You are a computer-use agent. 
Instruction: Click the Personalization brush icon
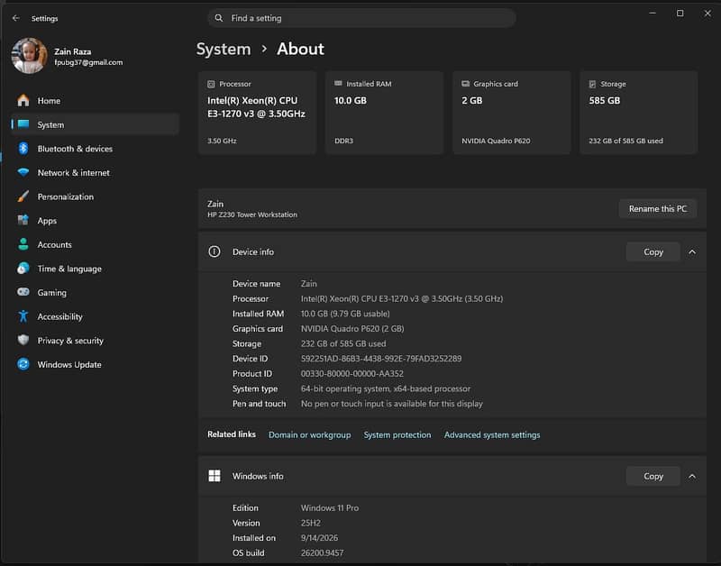(23, 196)
